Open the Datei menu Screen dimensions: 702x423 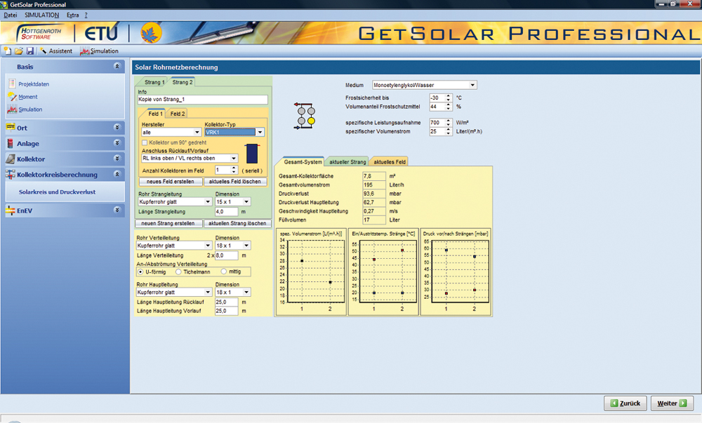[11, 15]
